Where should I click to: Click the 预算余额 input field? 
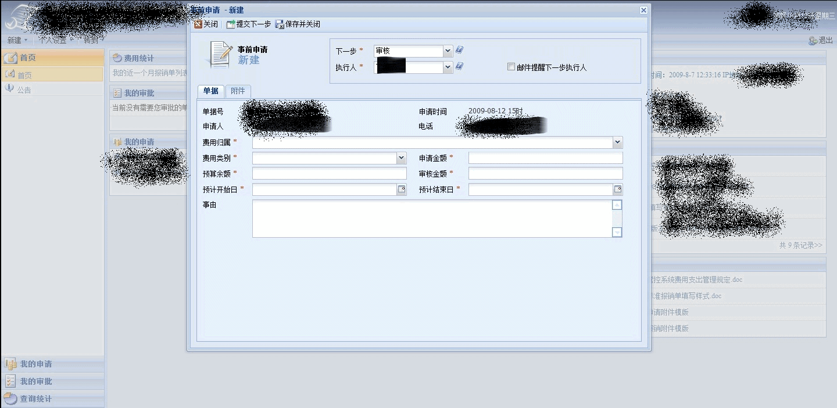click(x=330, y=174)
